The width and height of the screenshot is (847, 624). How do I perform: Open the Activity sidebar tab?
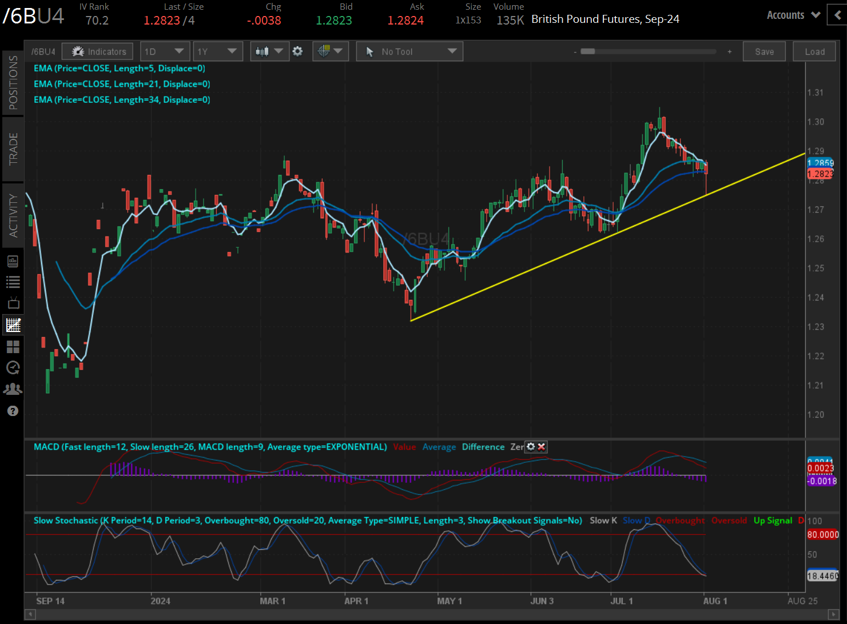(13, 215)
